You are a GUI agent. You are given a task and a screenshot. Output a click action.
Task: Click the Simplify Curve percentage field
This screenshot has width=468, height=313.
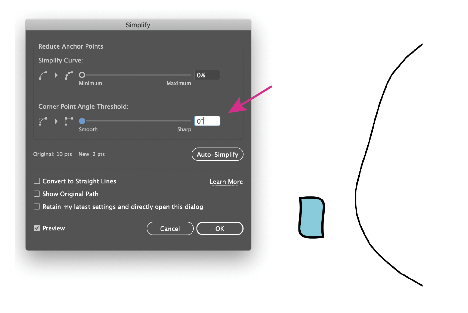pos(207,75)
